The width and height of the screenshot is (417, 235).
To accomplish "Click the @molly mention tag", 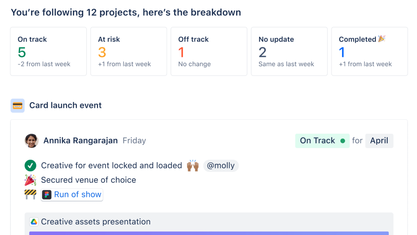I will [221, 166].
